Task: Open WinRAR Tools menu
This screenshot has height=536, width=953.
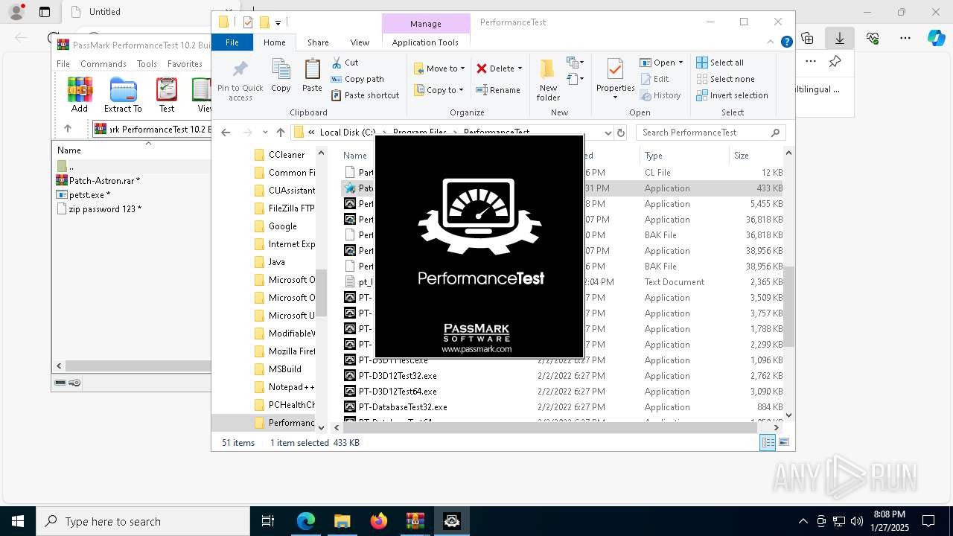Action: [x=147, y=64]
